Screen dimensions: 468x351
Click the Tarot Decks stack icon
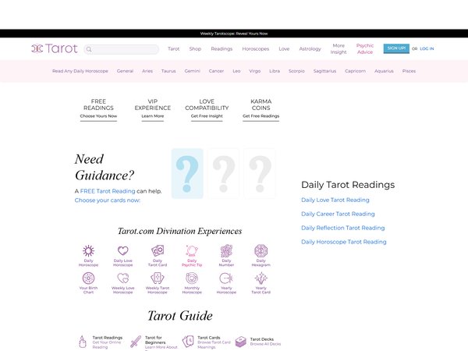pyautogui.click(x=240, y=342)
